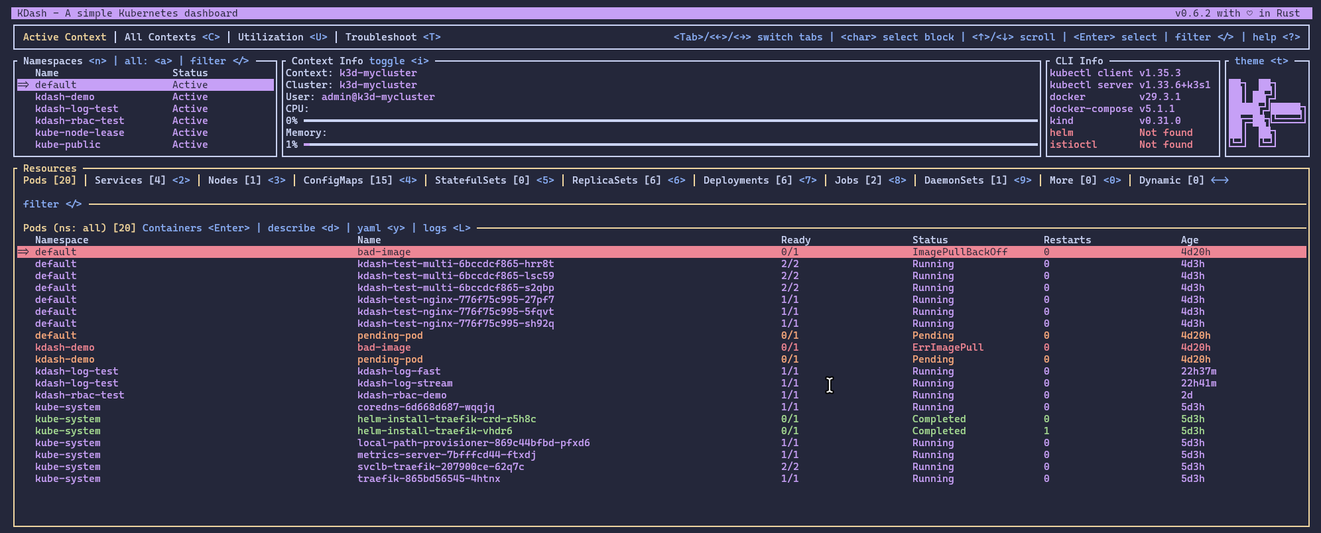Select the default namespace row

click(x=145, y=85)
